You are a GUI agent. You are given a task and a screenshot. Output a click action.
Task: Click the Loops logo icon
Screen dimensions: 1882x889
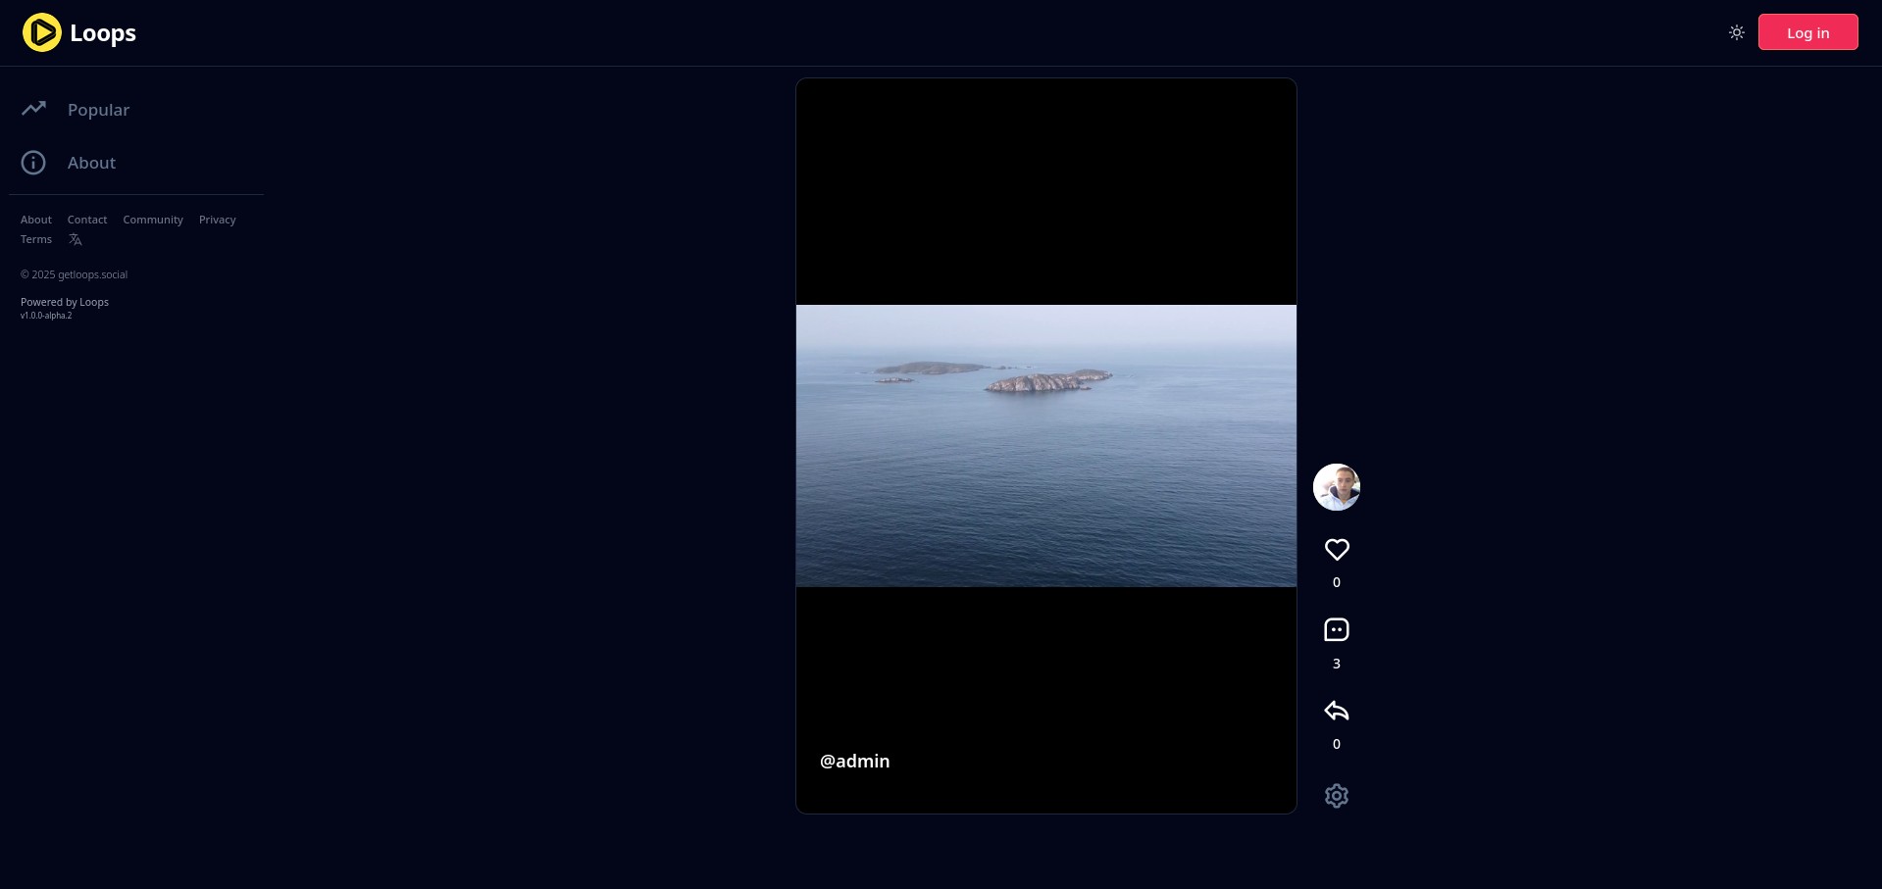[42, 32]
